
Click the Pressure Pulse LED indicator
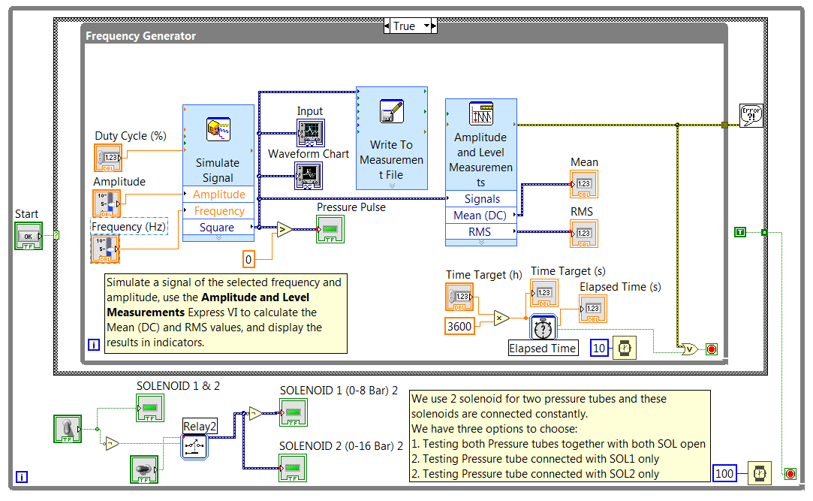click(330, 229)
